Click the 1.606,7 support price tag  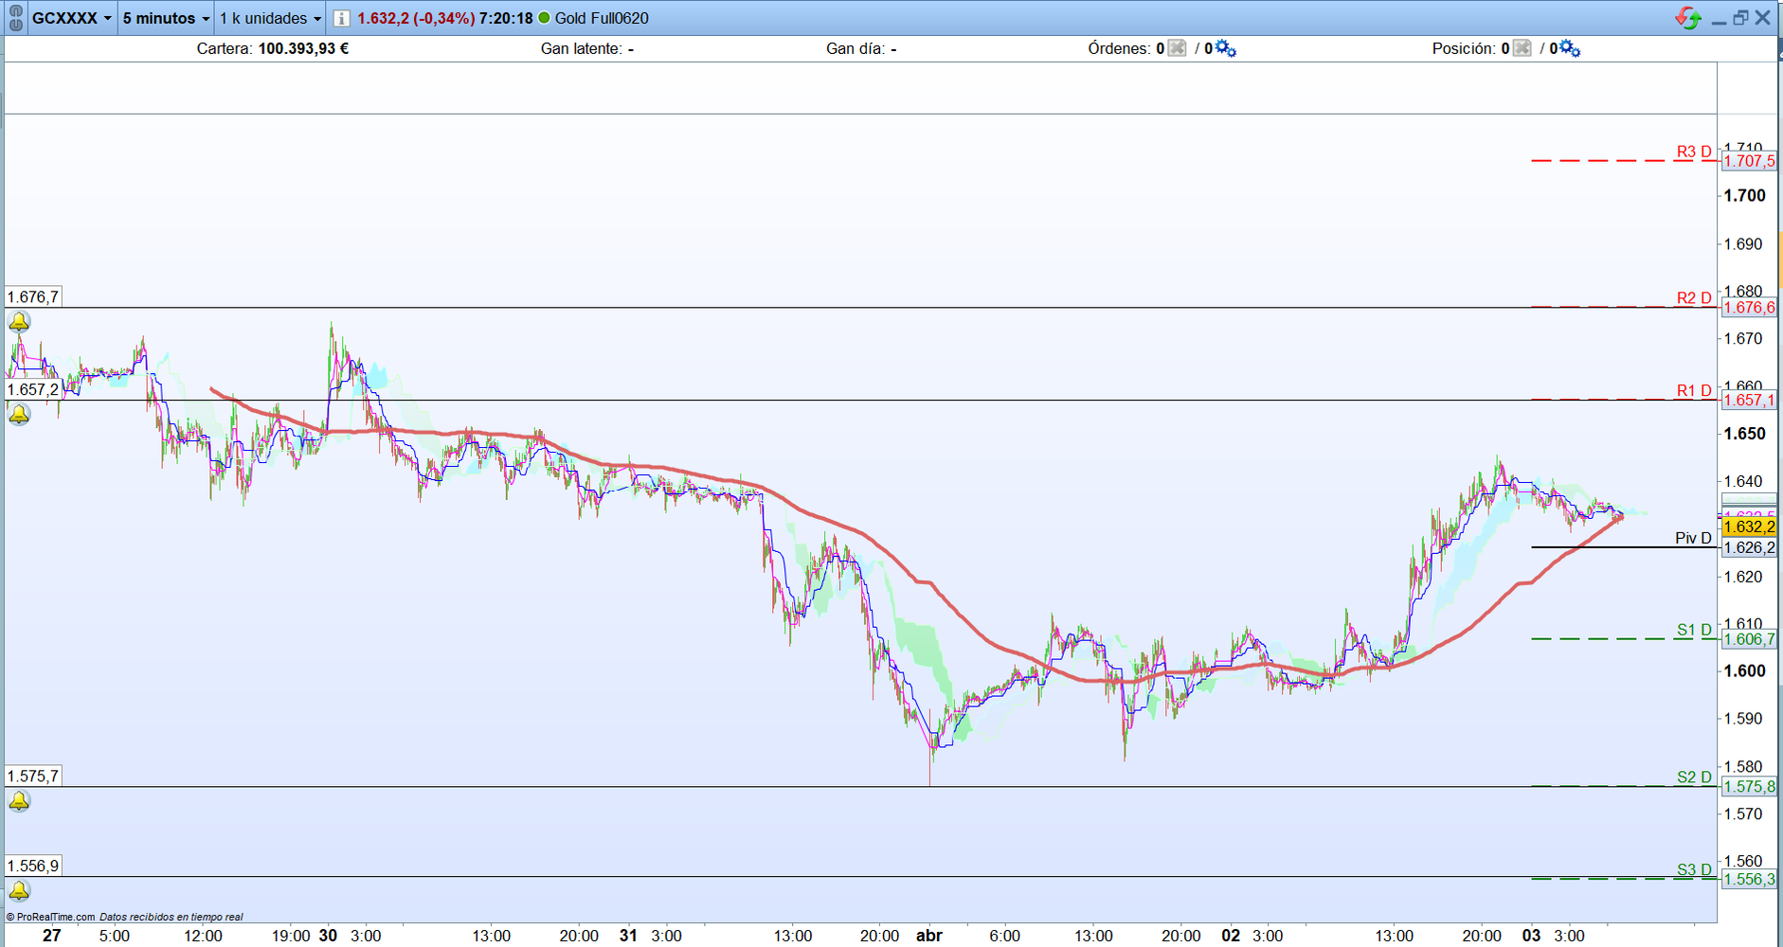pyautogui.click(x=1749, y=639)
